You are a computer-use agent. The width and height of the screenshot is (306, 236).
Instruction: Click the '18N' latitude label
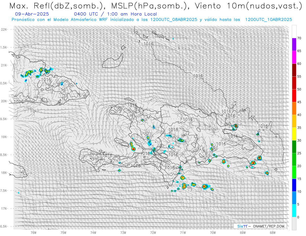pyautogui.click(x=4, y=173)
